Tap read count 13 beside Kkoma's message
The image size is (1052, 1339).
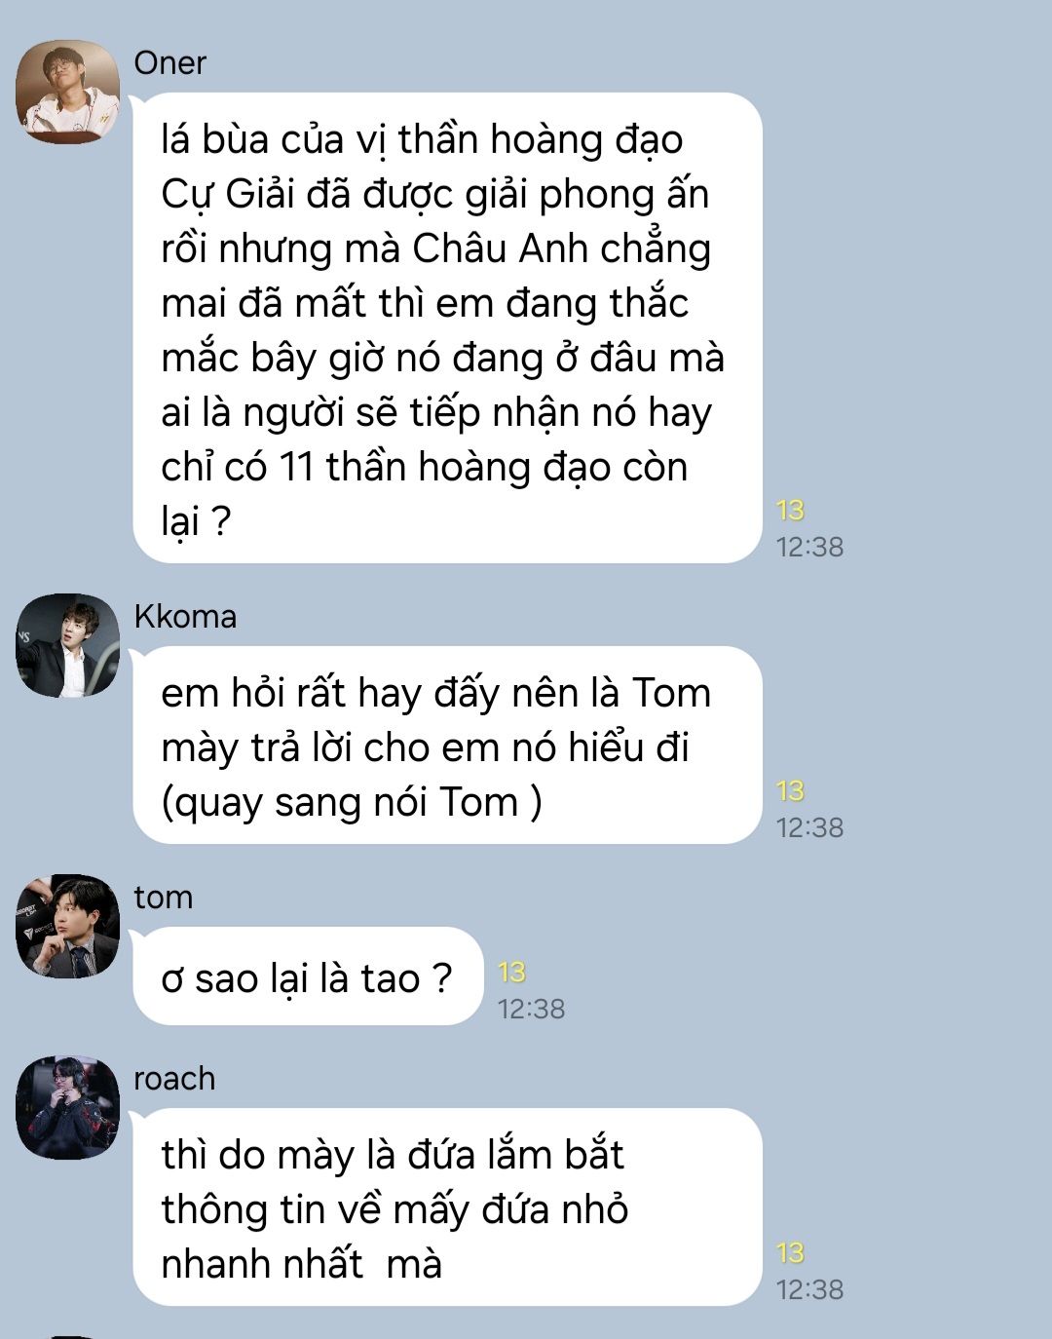(790, 790)
